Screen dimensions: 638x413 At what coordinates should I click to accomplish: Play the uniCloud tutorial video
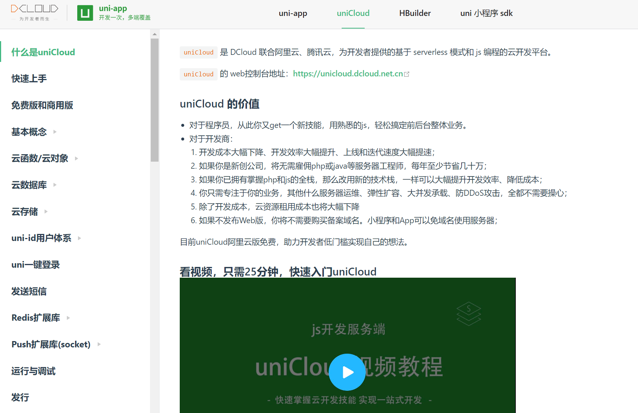347,372
